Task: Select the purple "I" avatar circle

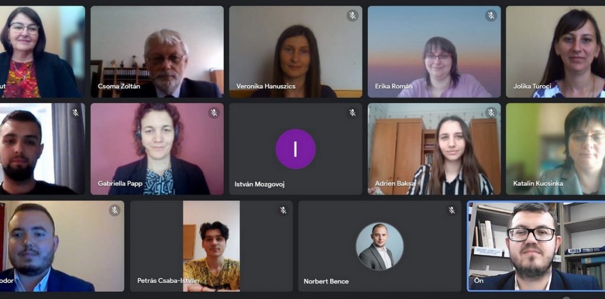Action: (295, 149)
